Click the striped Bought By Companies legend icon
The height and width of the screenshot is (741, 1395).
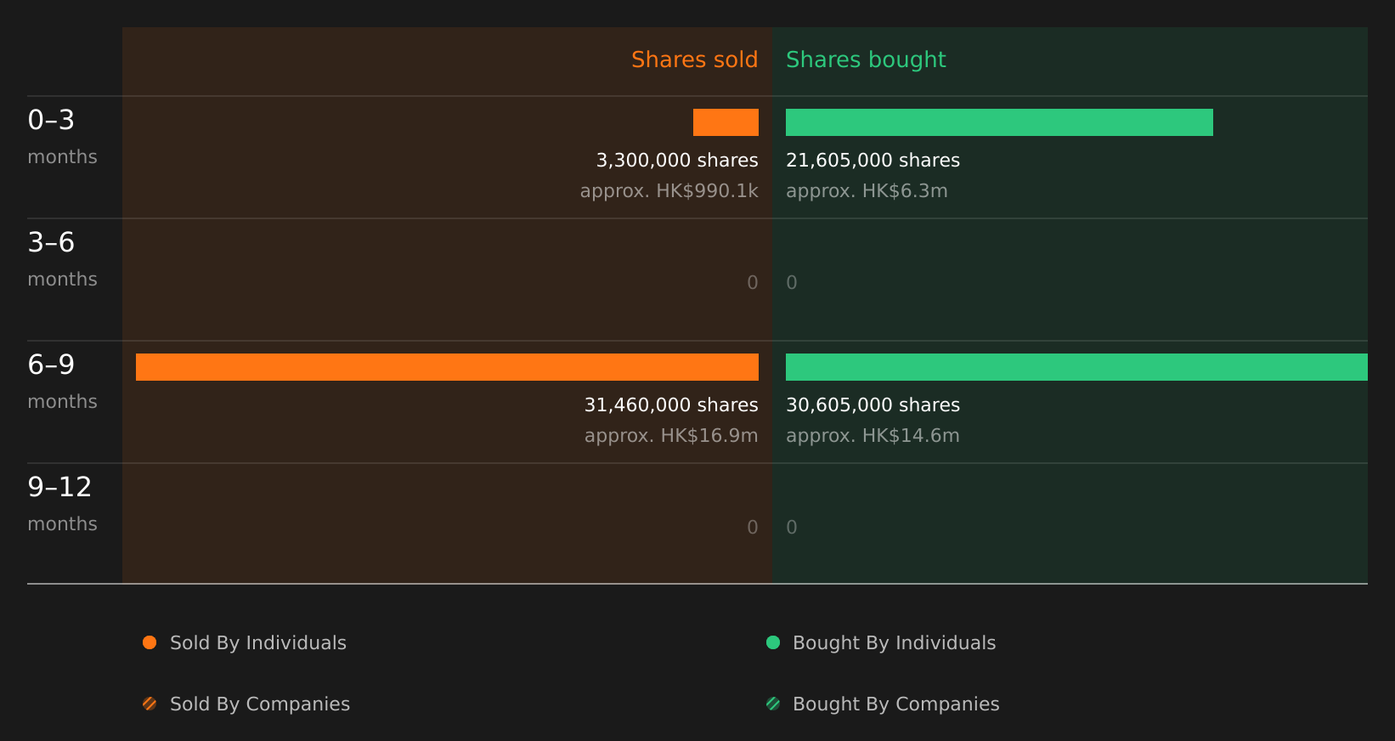tap(773, 704)
